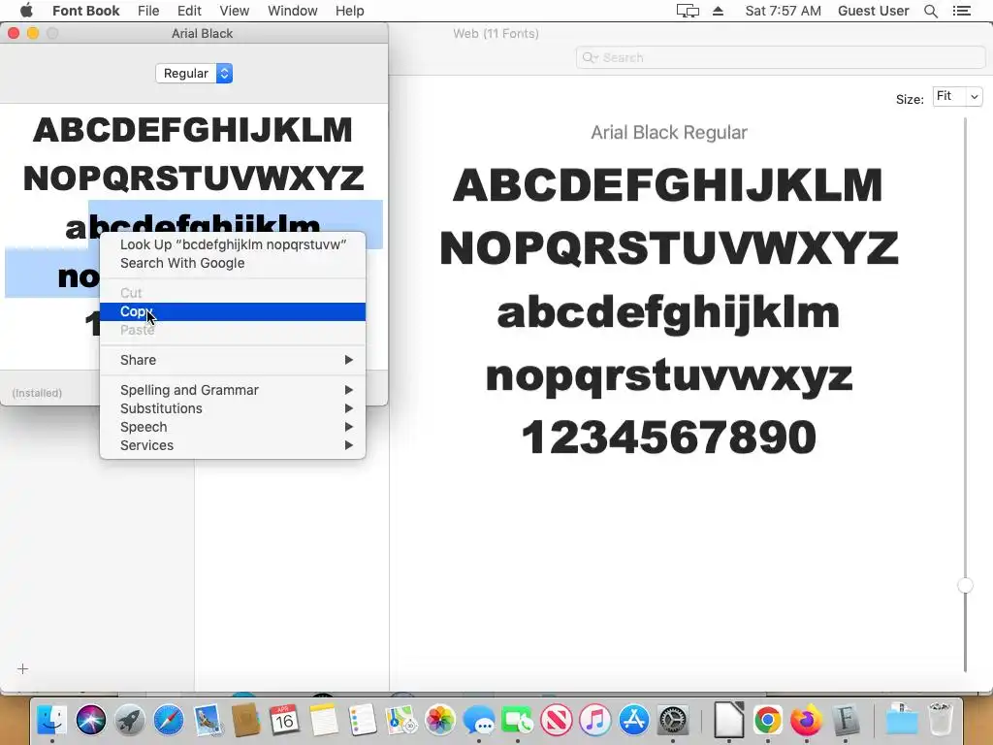Open Messages app in dock
This screenshot has width=993, height=745.
pyautogui.click(x=479, y=721)
